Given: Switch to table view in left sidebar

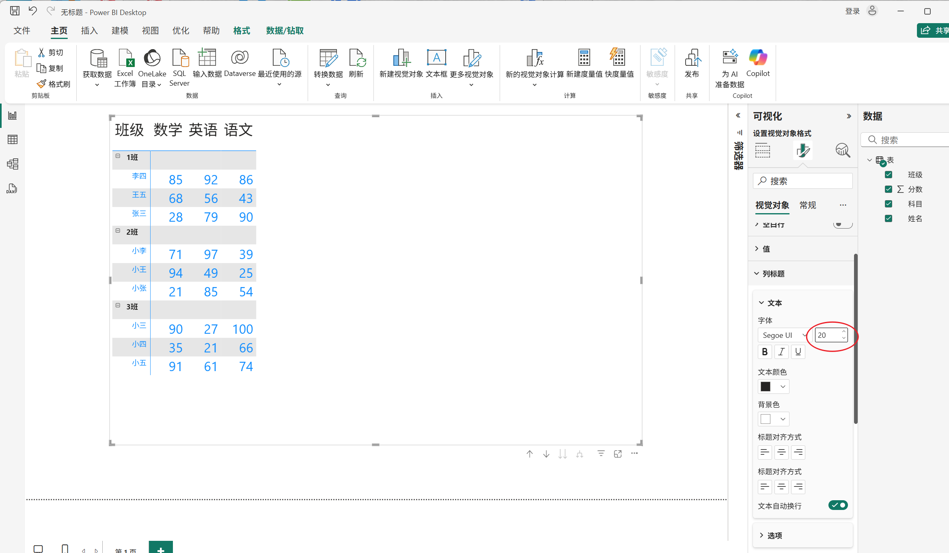Looking at the screenshot, I should click(13, 140).
